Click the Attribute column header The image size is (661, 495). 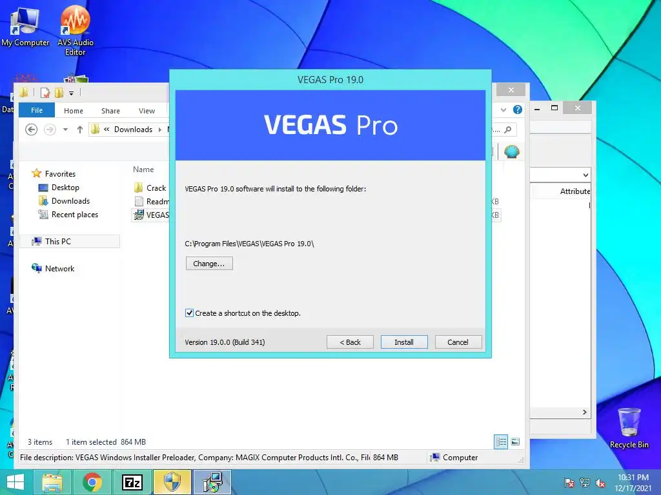click(575, 191)
